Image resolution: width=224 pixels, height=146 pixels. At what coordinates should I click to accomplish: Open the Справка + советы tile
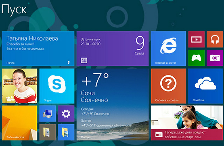click(168, 86)
